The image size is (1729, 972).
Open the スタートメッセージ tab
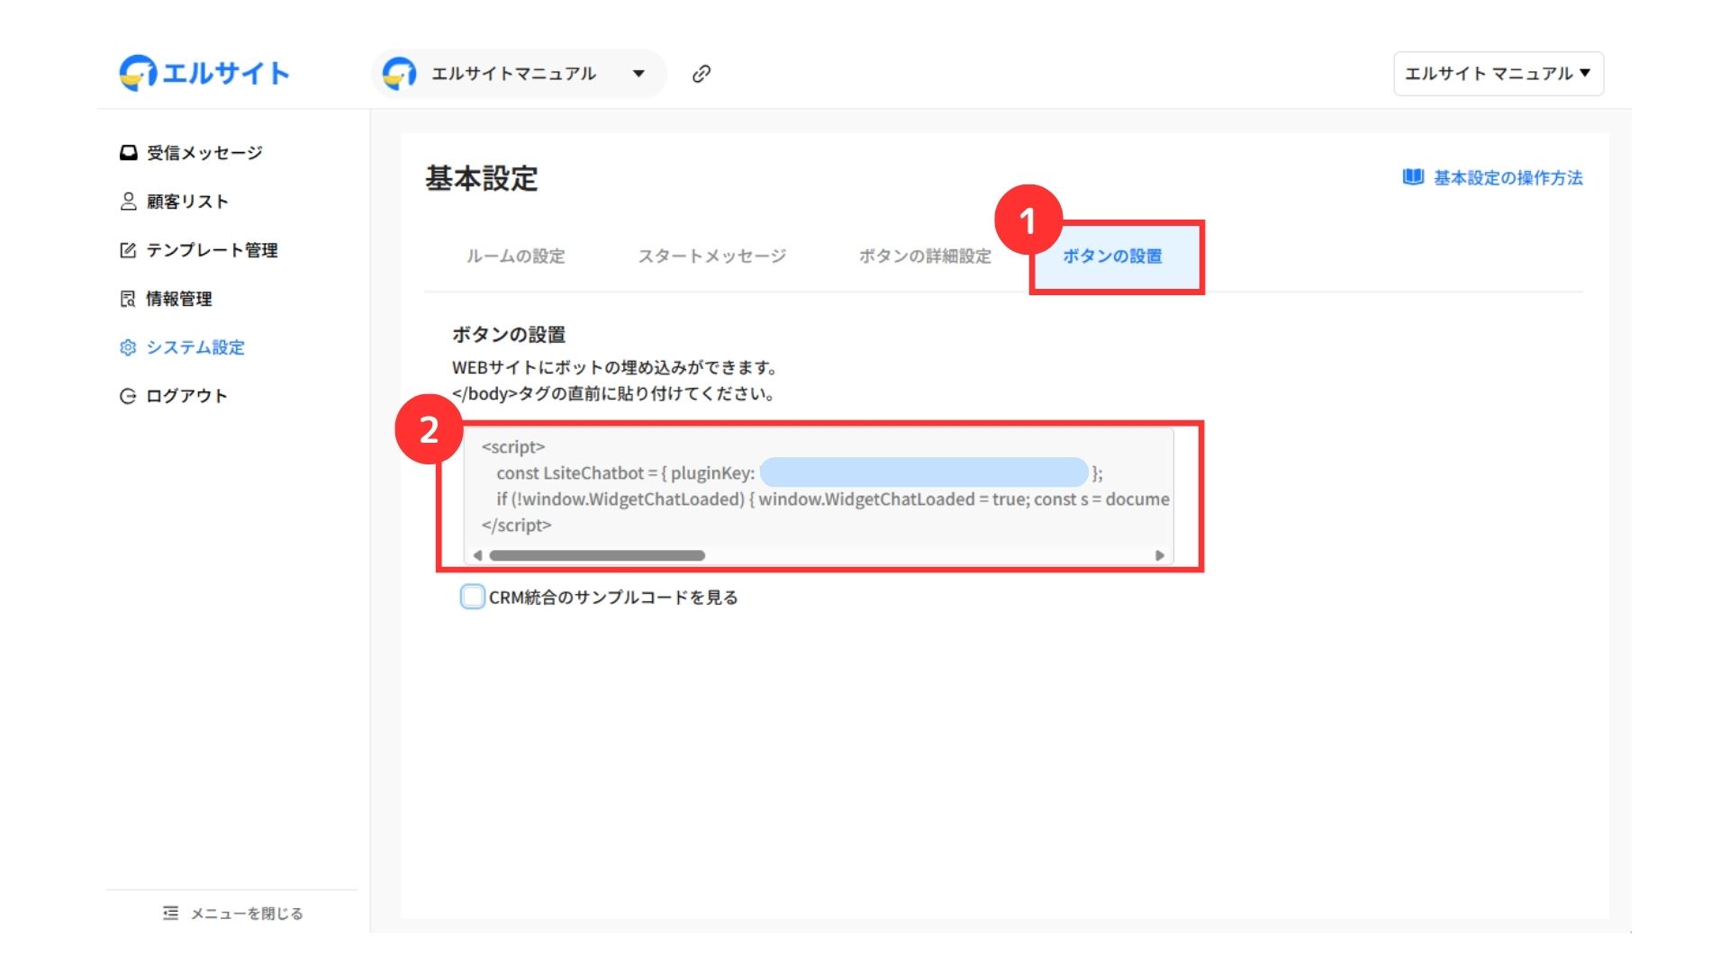pyautogui.click(x=711, y=256)
